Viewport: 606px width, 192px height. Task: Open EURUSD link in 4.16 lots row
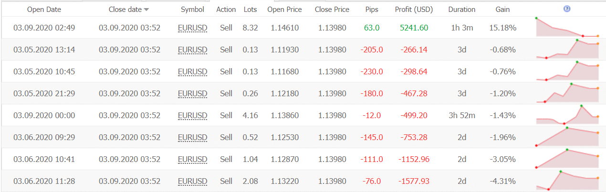(x=192, y=115)
